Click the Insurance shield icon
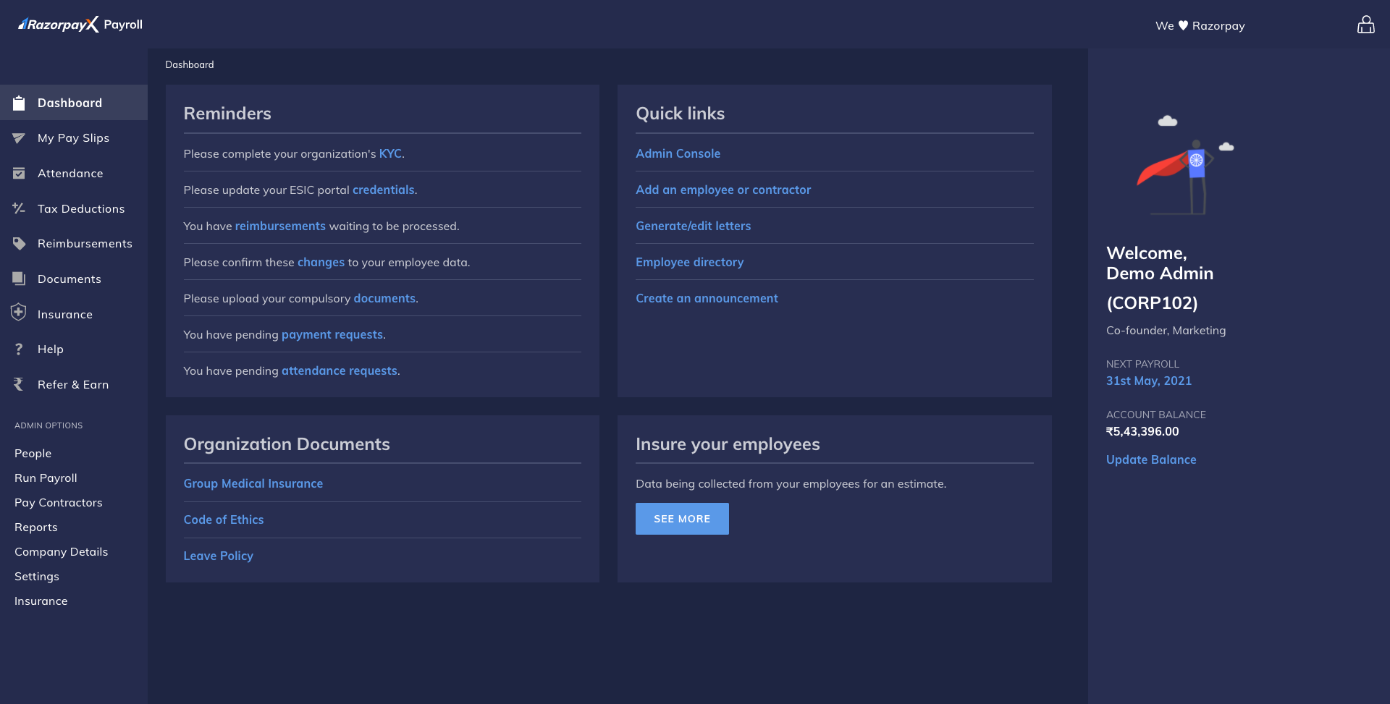The width and height of the screenshot is (1390, 704). (x=18, y=313)
